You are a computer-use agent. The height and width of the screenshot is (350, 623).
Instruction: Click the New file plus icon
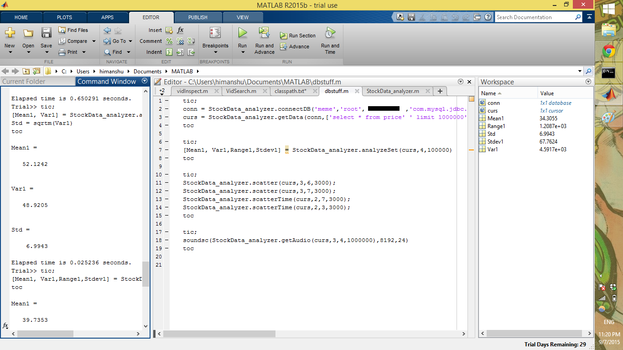10,33
